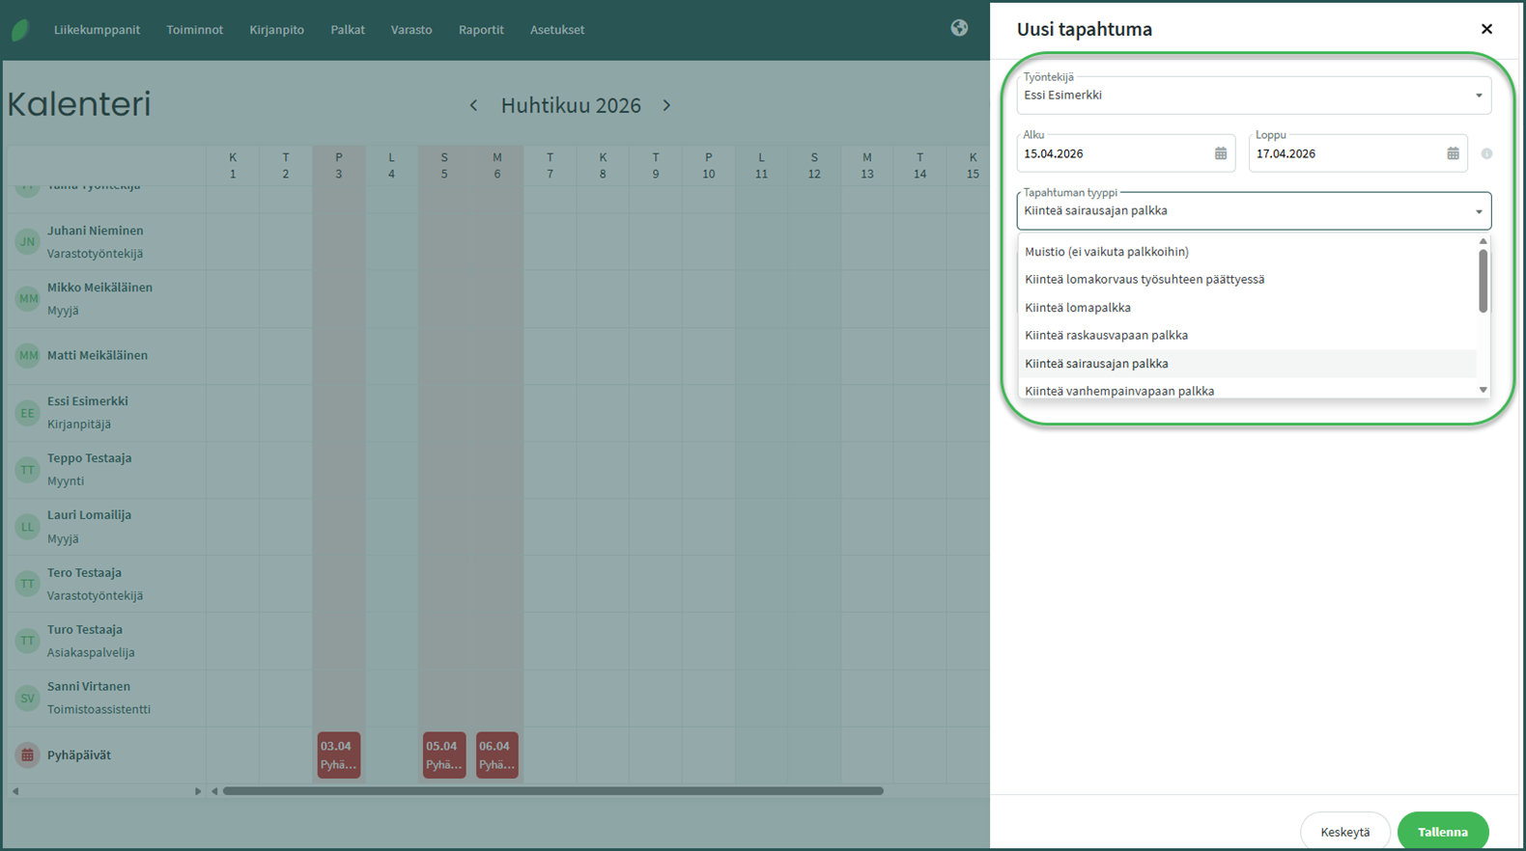Open the Loppu date calendar picker
This screenshot has height=851, width=1526.
pos(1452,153)
